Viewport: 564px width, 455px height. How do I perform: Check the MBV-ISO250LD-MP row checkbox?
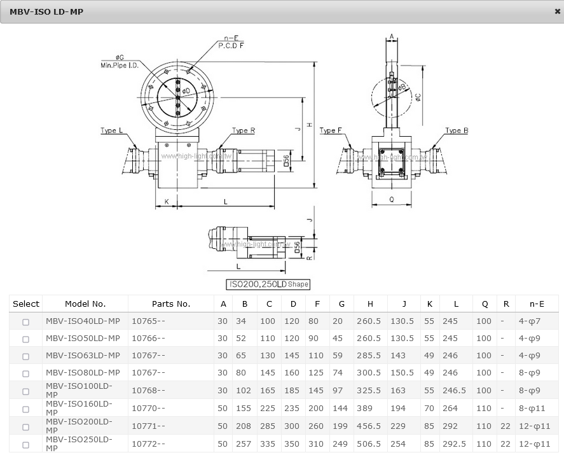click(26, 444)
